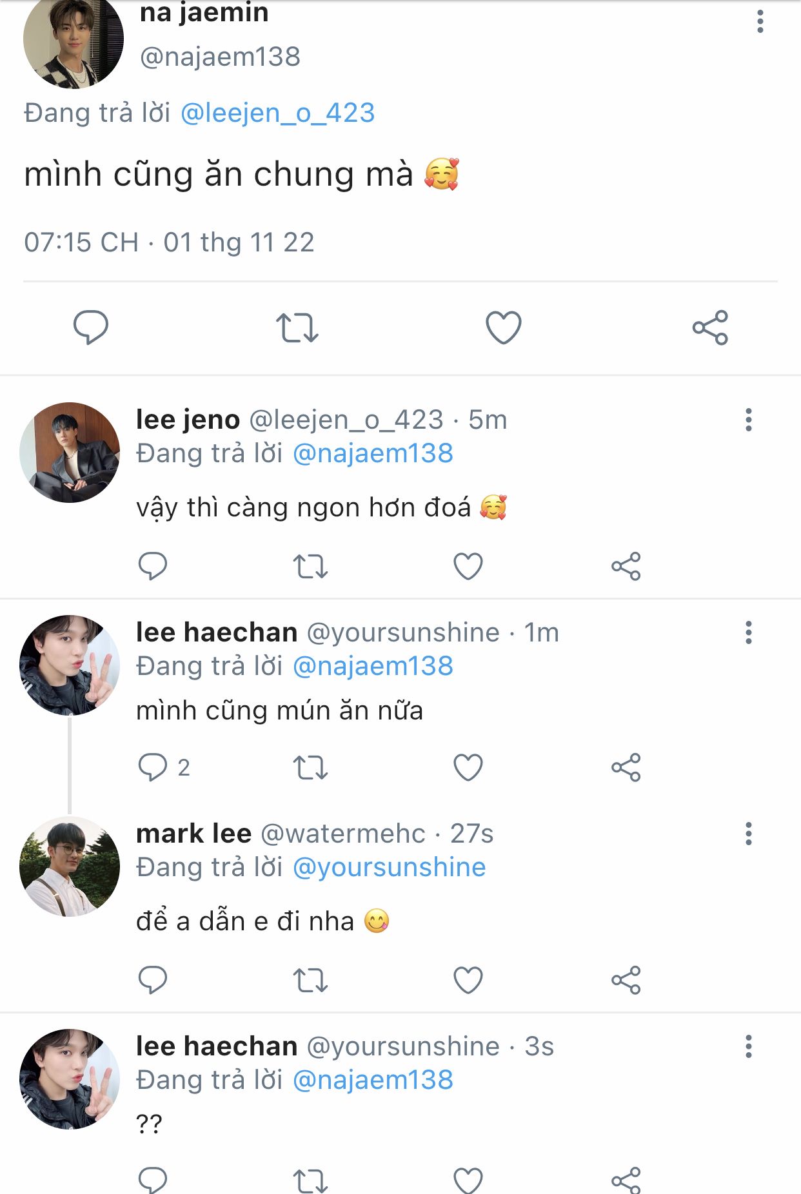
Task: Retweet na jaemin's main tweet
Action: [x=297, y=328]
